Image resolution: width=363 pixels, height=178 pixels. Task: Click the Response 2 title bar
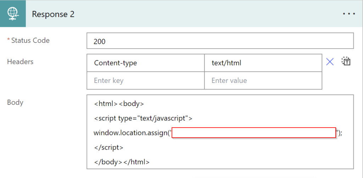click(181, 14)
